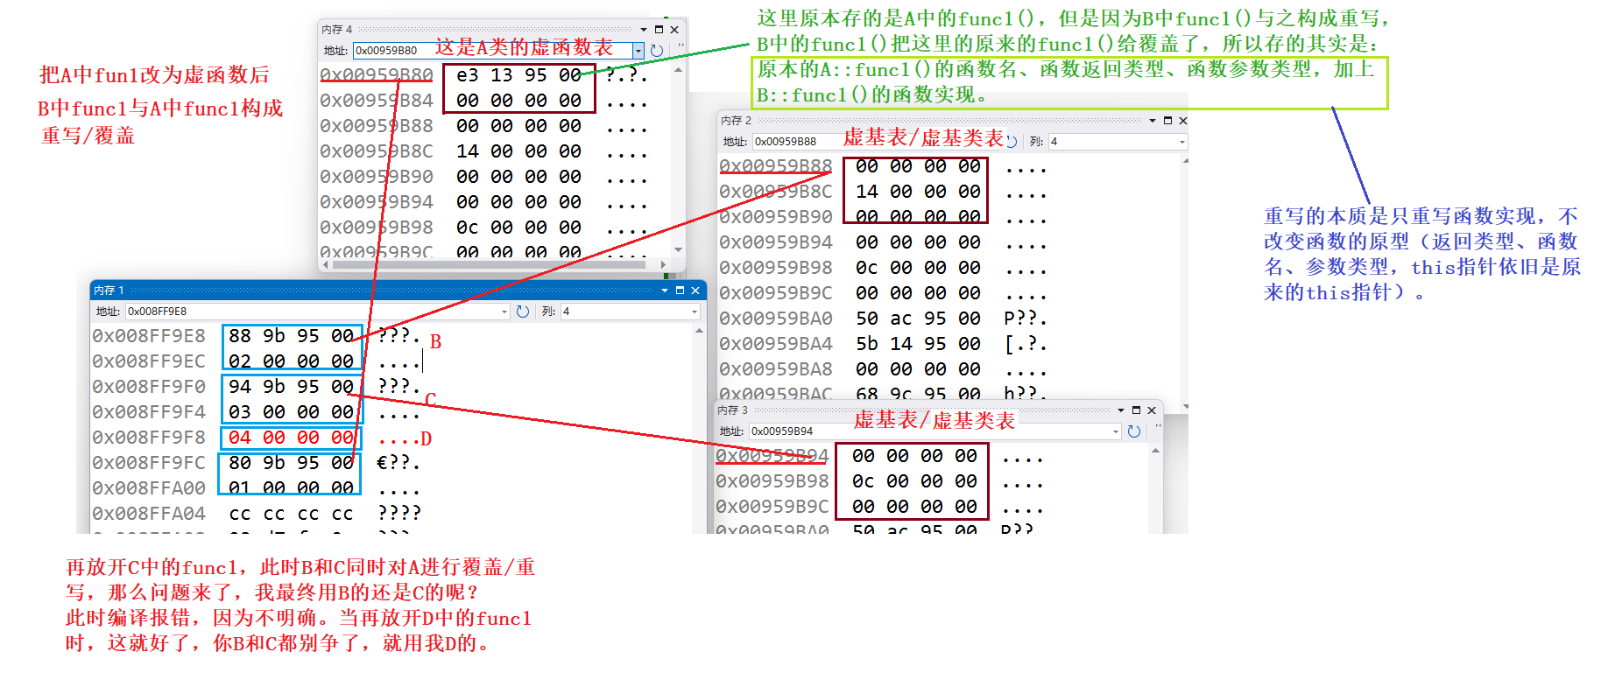Select the 内存 3 title bar

click(937, 410)
